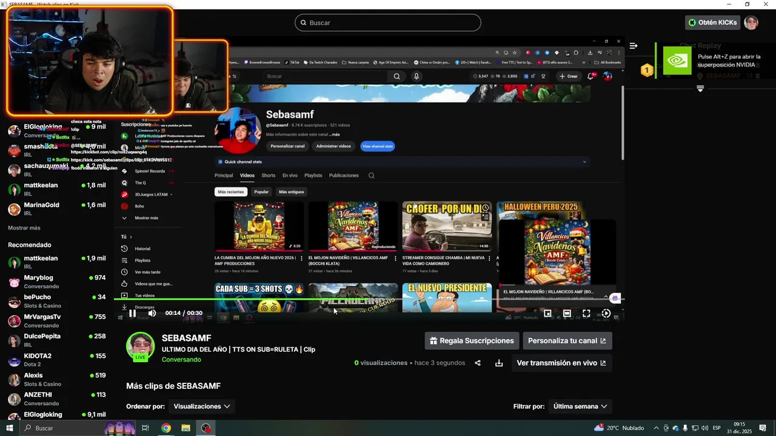Image resolution: width=776 pixels, height=436 pixels.
Task: Open ElGlogloking with 9,1 mil viewers
Action: coord(57,415)
